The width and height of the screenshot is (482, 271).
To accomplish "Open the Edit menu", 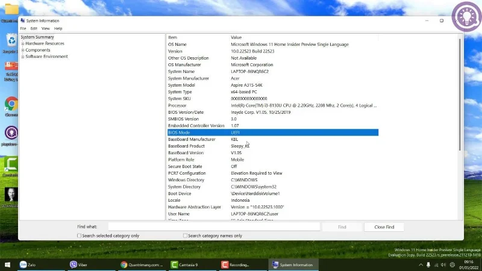I will click(x=34, y=28).
